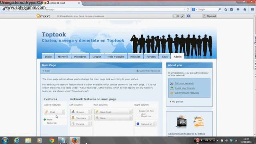
Task: Select the News Feed box
Action: tap(113, 112)
